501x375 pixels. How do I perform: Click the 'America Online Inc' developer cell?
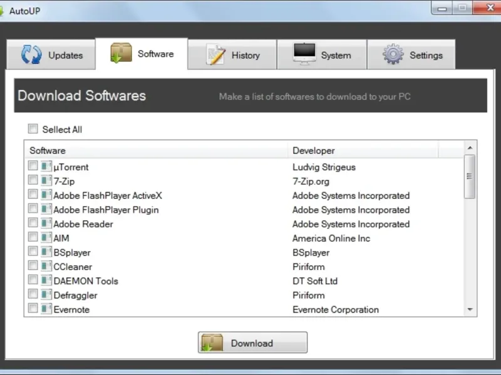pyautogui.click(x=331, y=238)
